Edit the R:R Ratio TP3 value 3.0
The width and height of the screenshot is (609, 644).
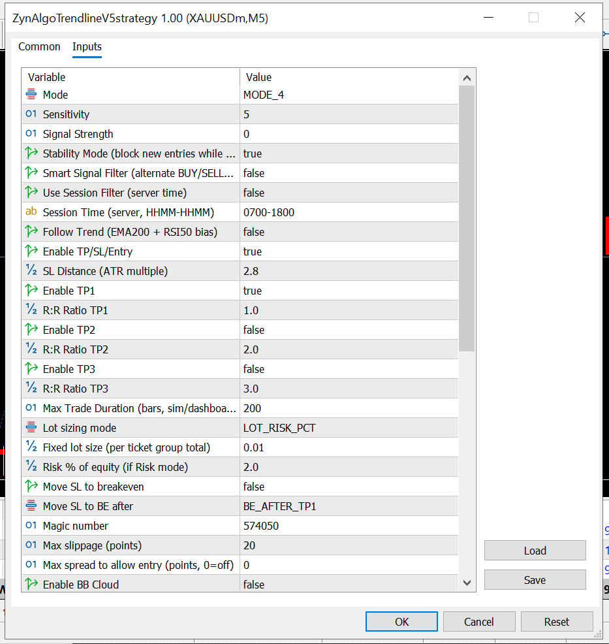(x=349, y=389)
